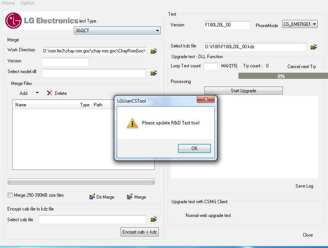This screenshot has height=248, width=328.
Task: Click the Type column header
Action: tap(78, 105)
